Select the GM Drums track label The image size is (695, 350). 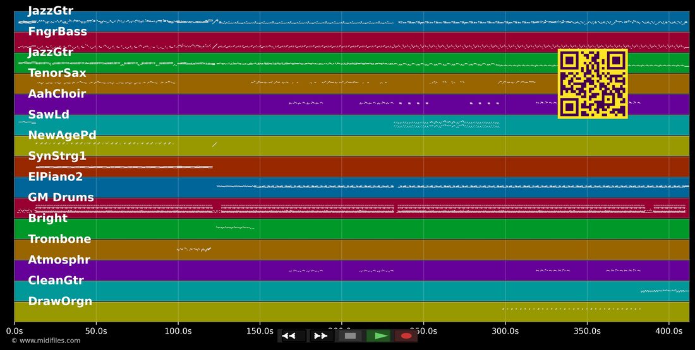[61, 197]
